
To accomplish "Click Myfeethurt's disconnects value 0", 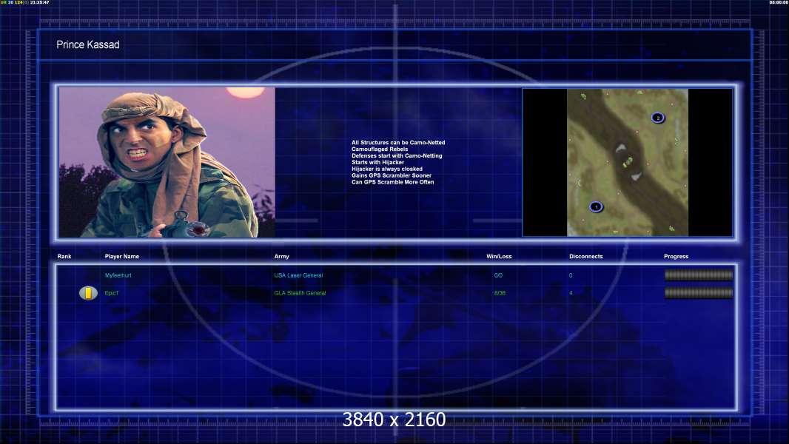I will [571, 275].
